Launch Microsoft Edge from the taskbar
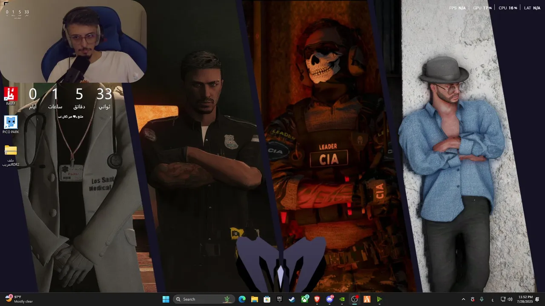545x306 pixels. [242, 299]
